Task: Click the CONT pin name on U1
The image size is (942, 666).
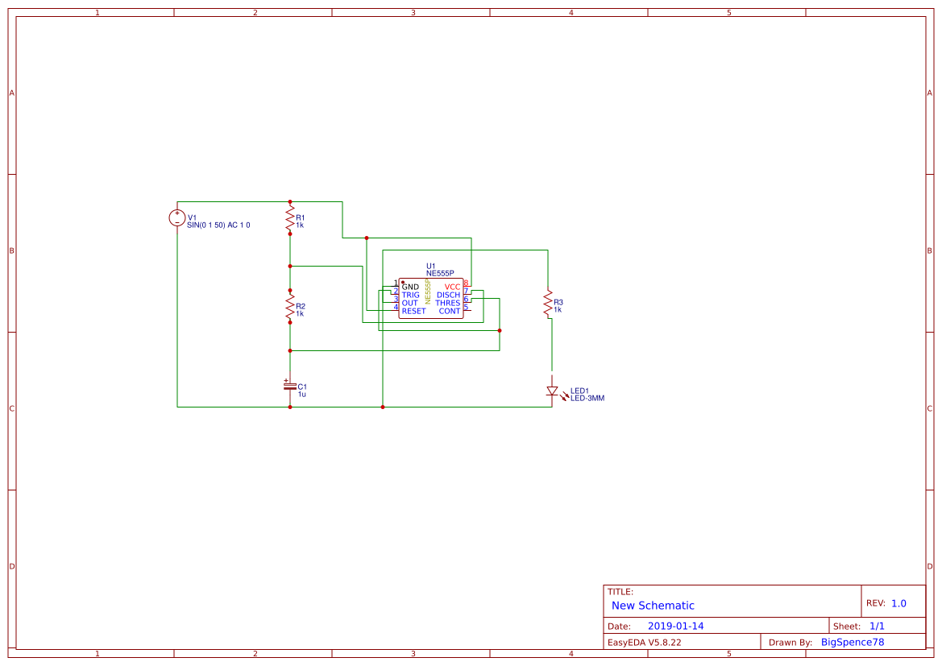Action: pyautogui.click(x=450, y=311)
